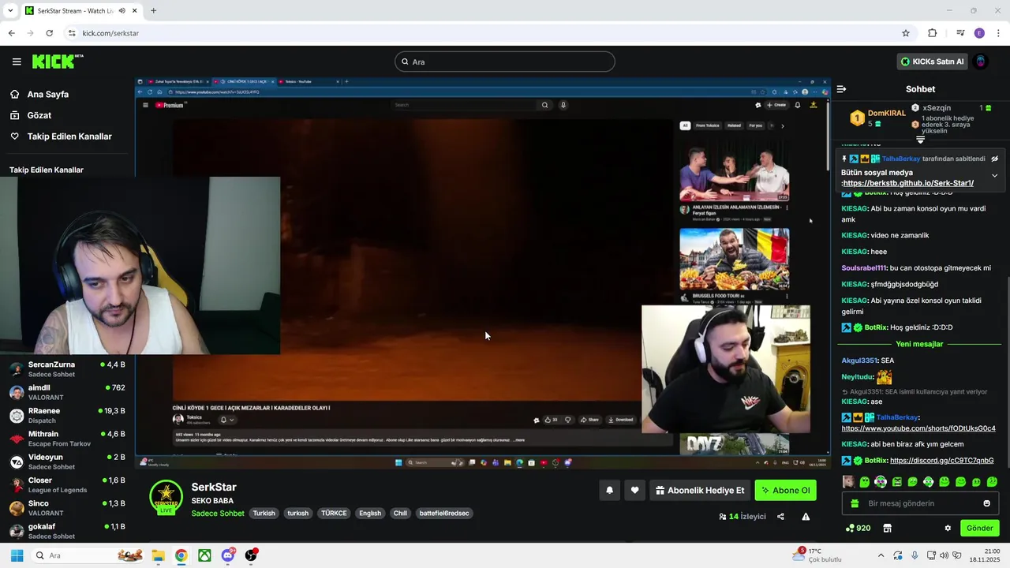The height and width of the screenshot is (568, 1010).
Task: Click the Sadece Sohbet category link
Action: (x=218, y=514)
